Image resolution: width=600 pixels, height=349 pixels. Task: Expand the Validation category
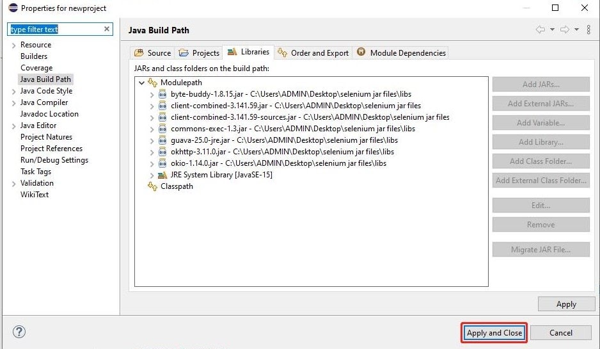tap(14, 184)
